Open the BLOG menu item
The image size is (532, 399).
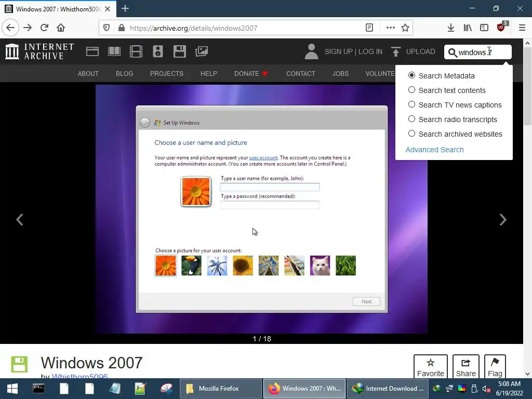[x=124, y=74]
